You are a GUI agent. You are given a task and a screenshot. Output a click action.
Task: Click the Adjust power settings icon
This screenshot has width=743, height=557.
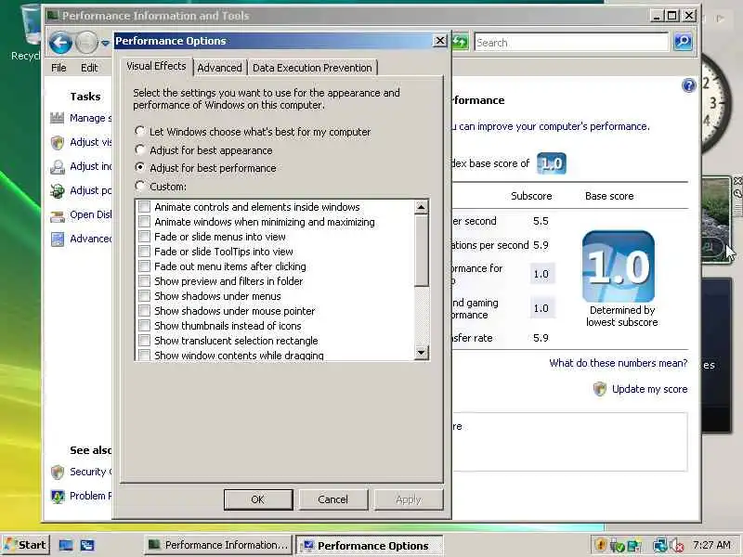pyautogui.click(x=57, y=191)
